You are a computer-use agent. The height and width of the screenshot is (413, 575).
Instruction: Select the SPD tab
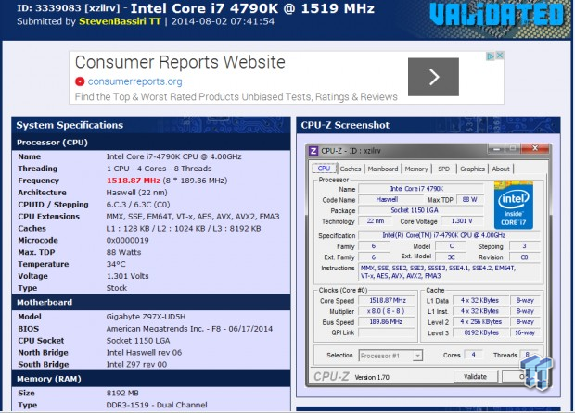tap(443, 169)
